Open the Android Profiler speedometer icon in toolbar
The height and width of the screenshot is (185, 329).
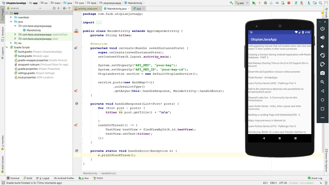pyautogui.click(x=277, y=3)
